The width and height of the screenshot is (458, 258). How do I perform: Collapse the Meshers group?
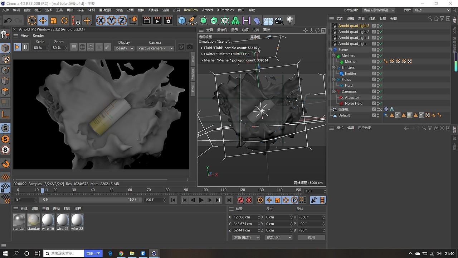(333, 56)
